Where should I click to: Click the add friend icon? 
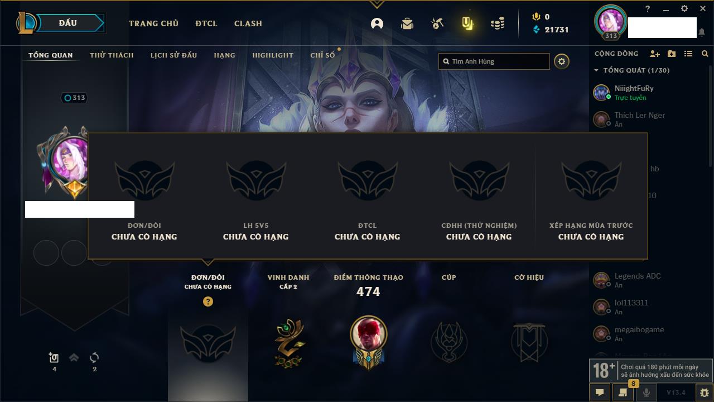tap(655, 54)
